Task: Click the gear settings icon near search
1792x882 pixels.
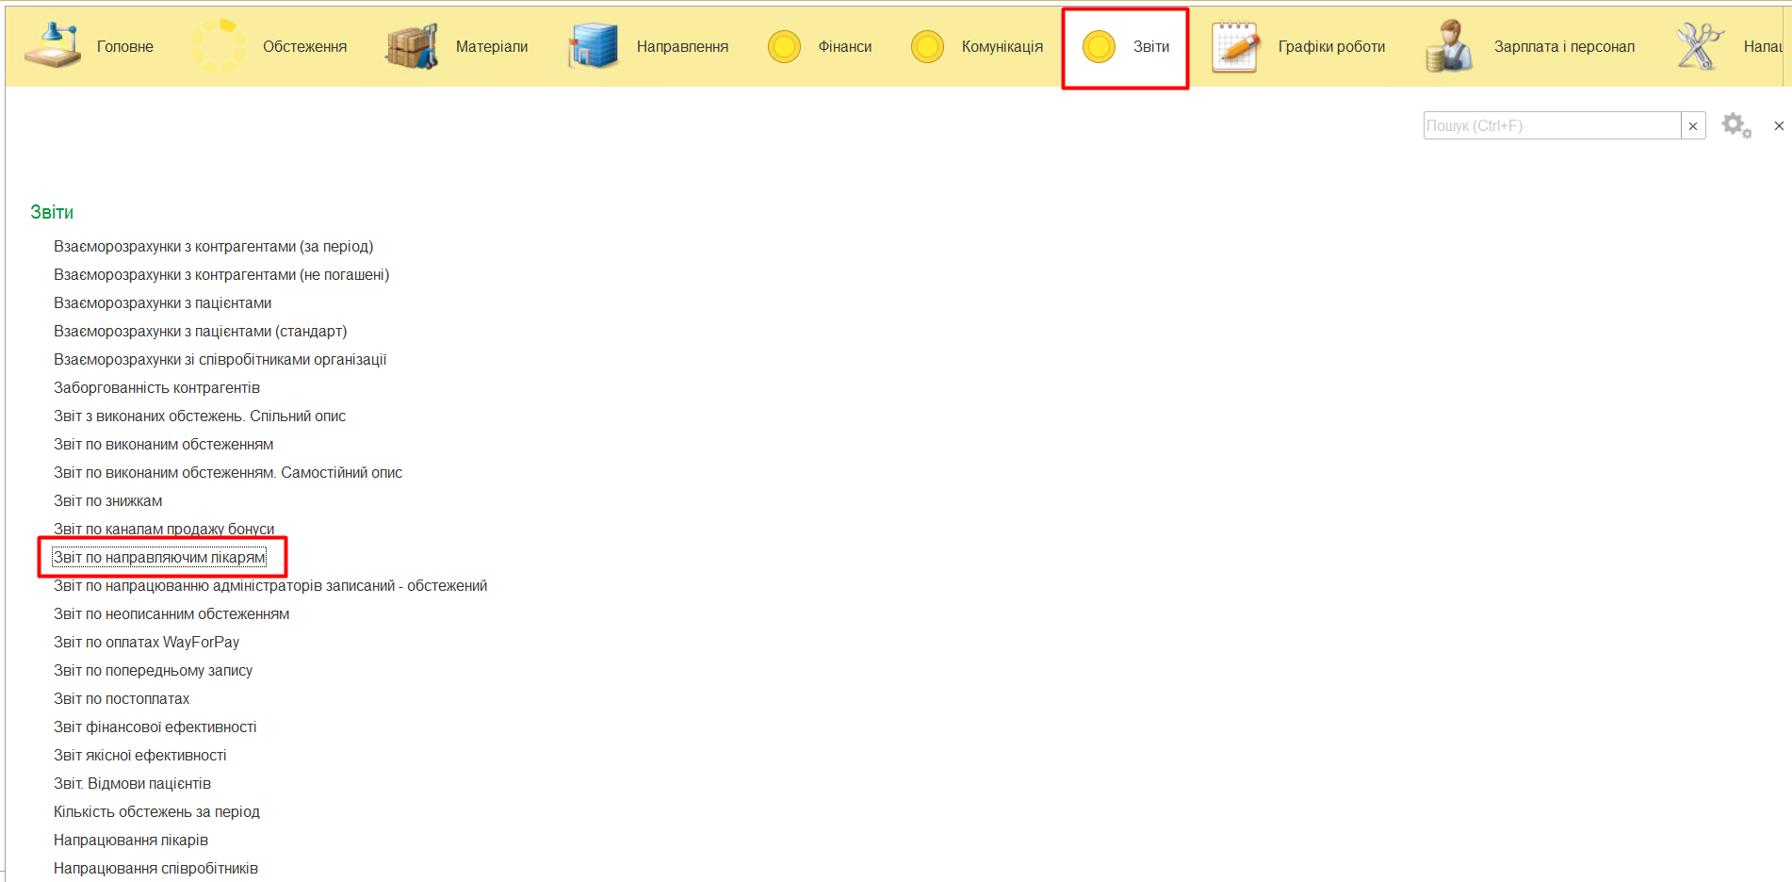Action: click(1735, 125)
